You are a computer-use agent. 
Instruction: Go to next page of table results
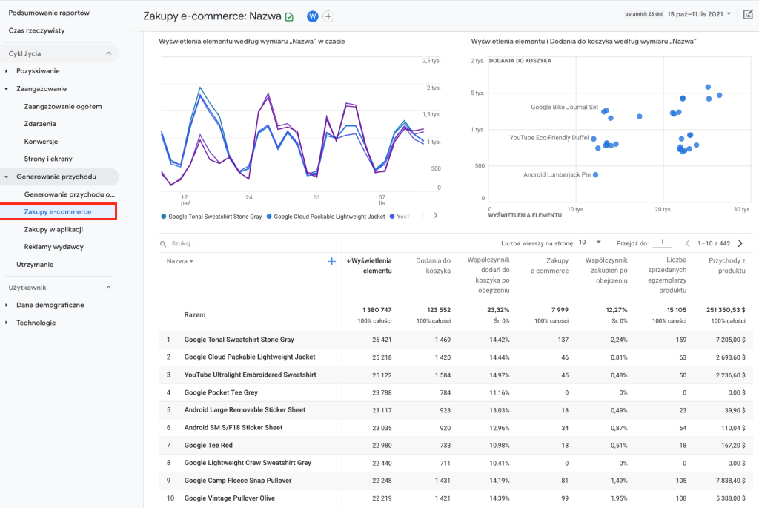(x=740, y=243)
